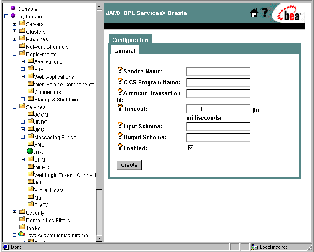Viewport: 314px width, 252px height.
Task: Click the Network Channels folder icon
Action: 22,46
